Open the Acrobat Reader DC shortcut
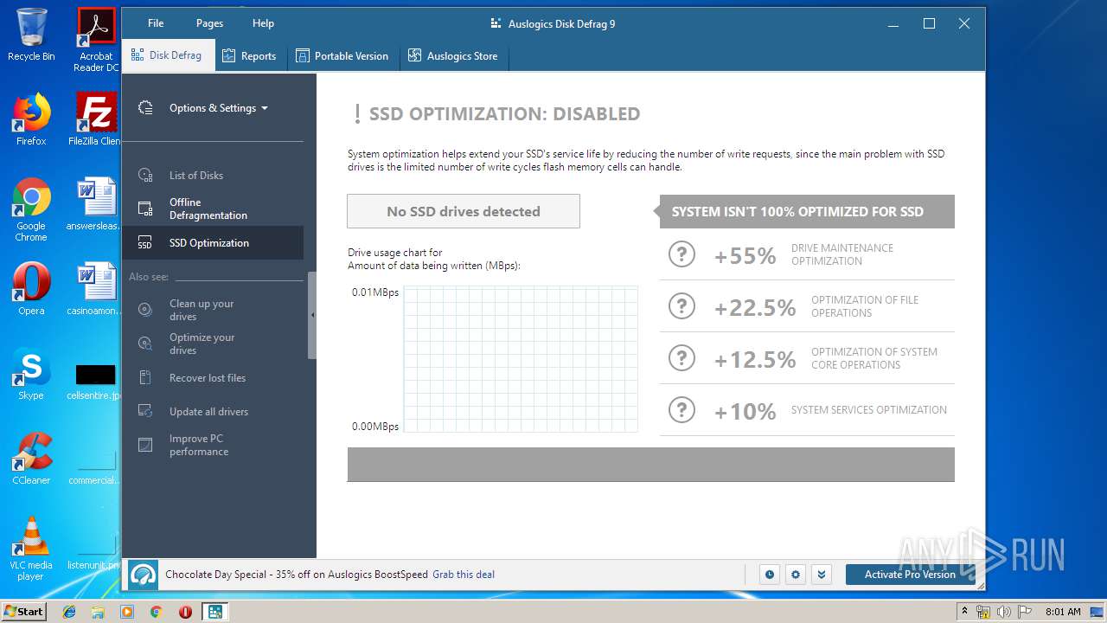Image resolution: width=1107 pixels, height=623 pixels. coord(96,40)
